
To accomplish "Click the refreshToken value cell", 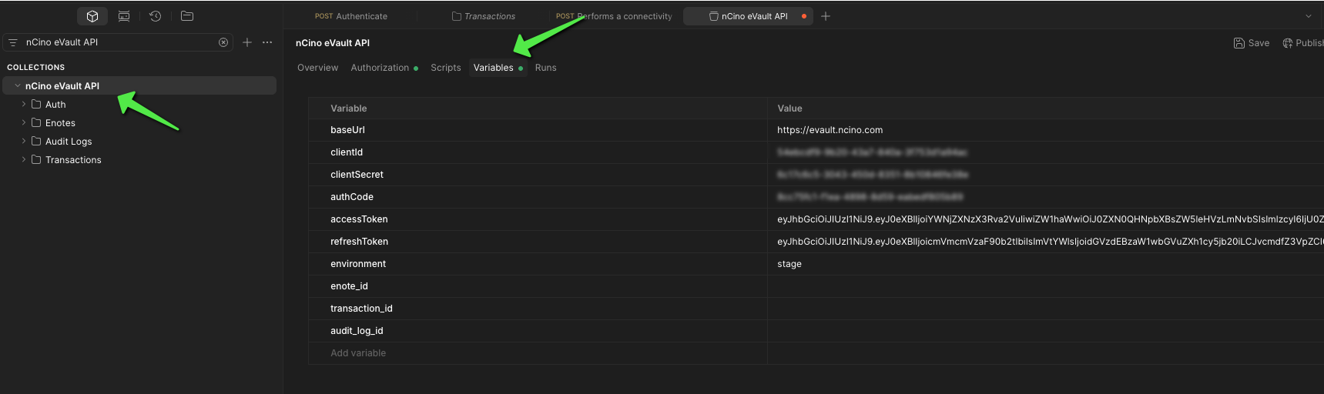I will coord(1045,242).
